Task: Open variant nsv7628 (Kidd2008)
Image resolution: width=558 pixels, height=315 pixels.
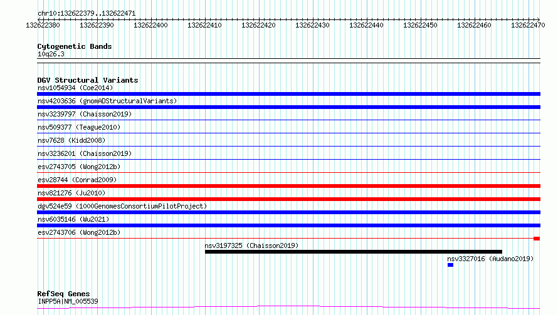Action: (71, 140)
